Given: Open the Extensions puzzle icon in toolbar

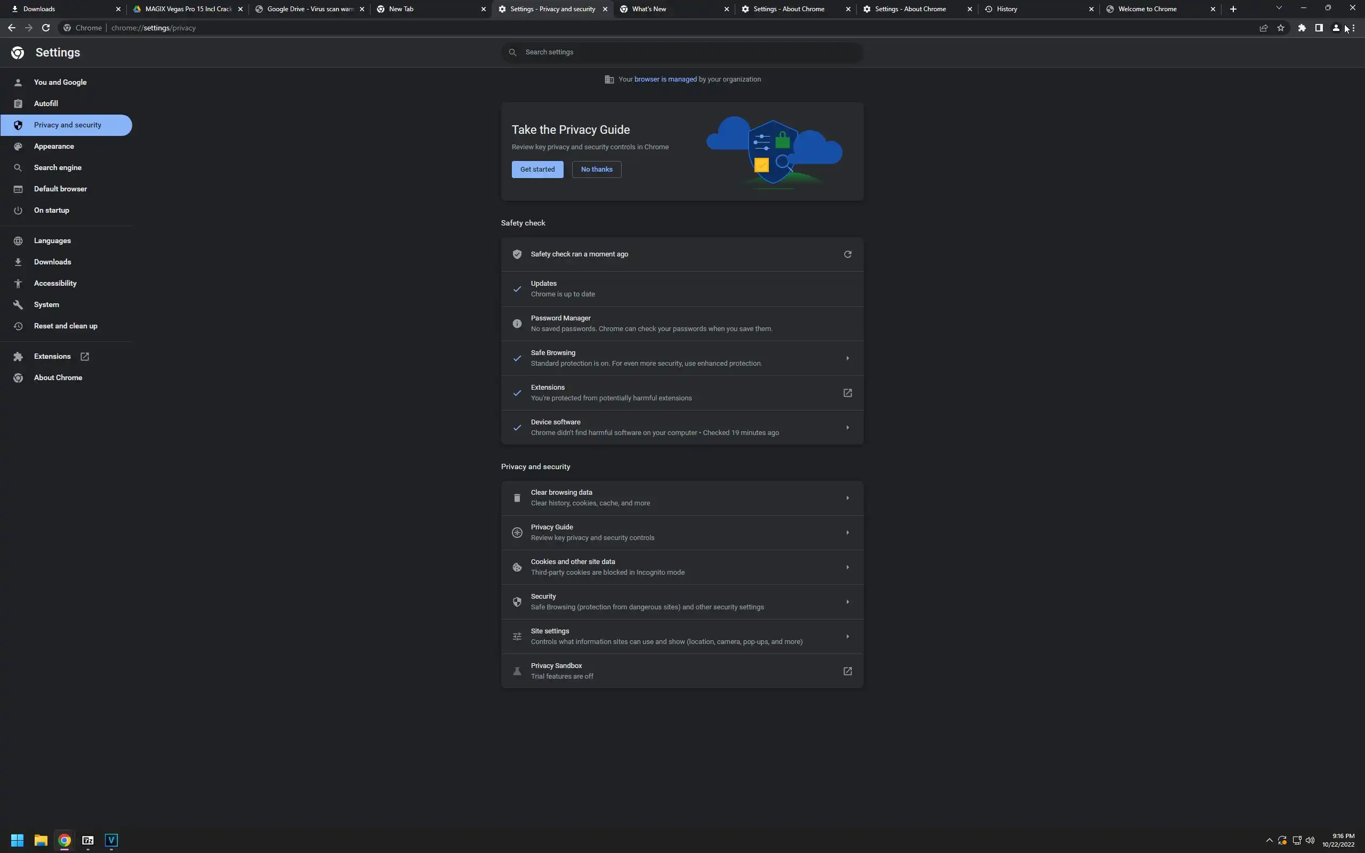Looking at the screenshot, I should (1302, 28).
